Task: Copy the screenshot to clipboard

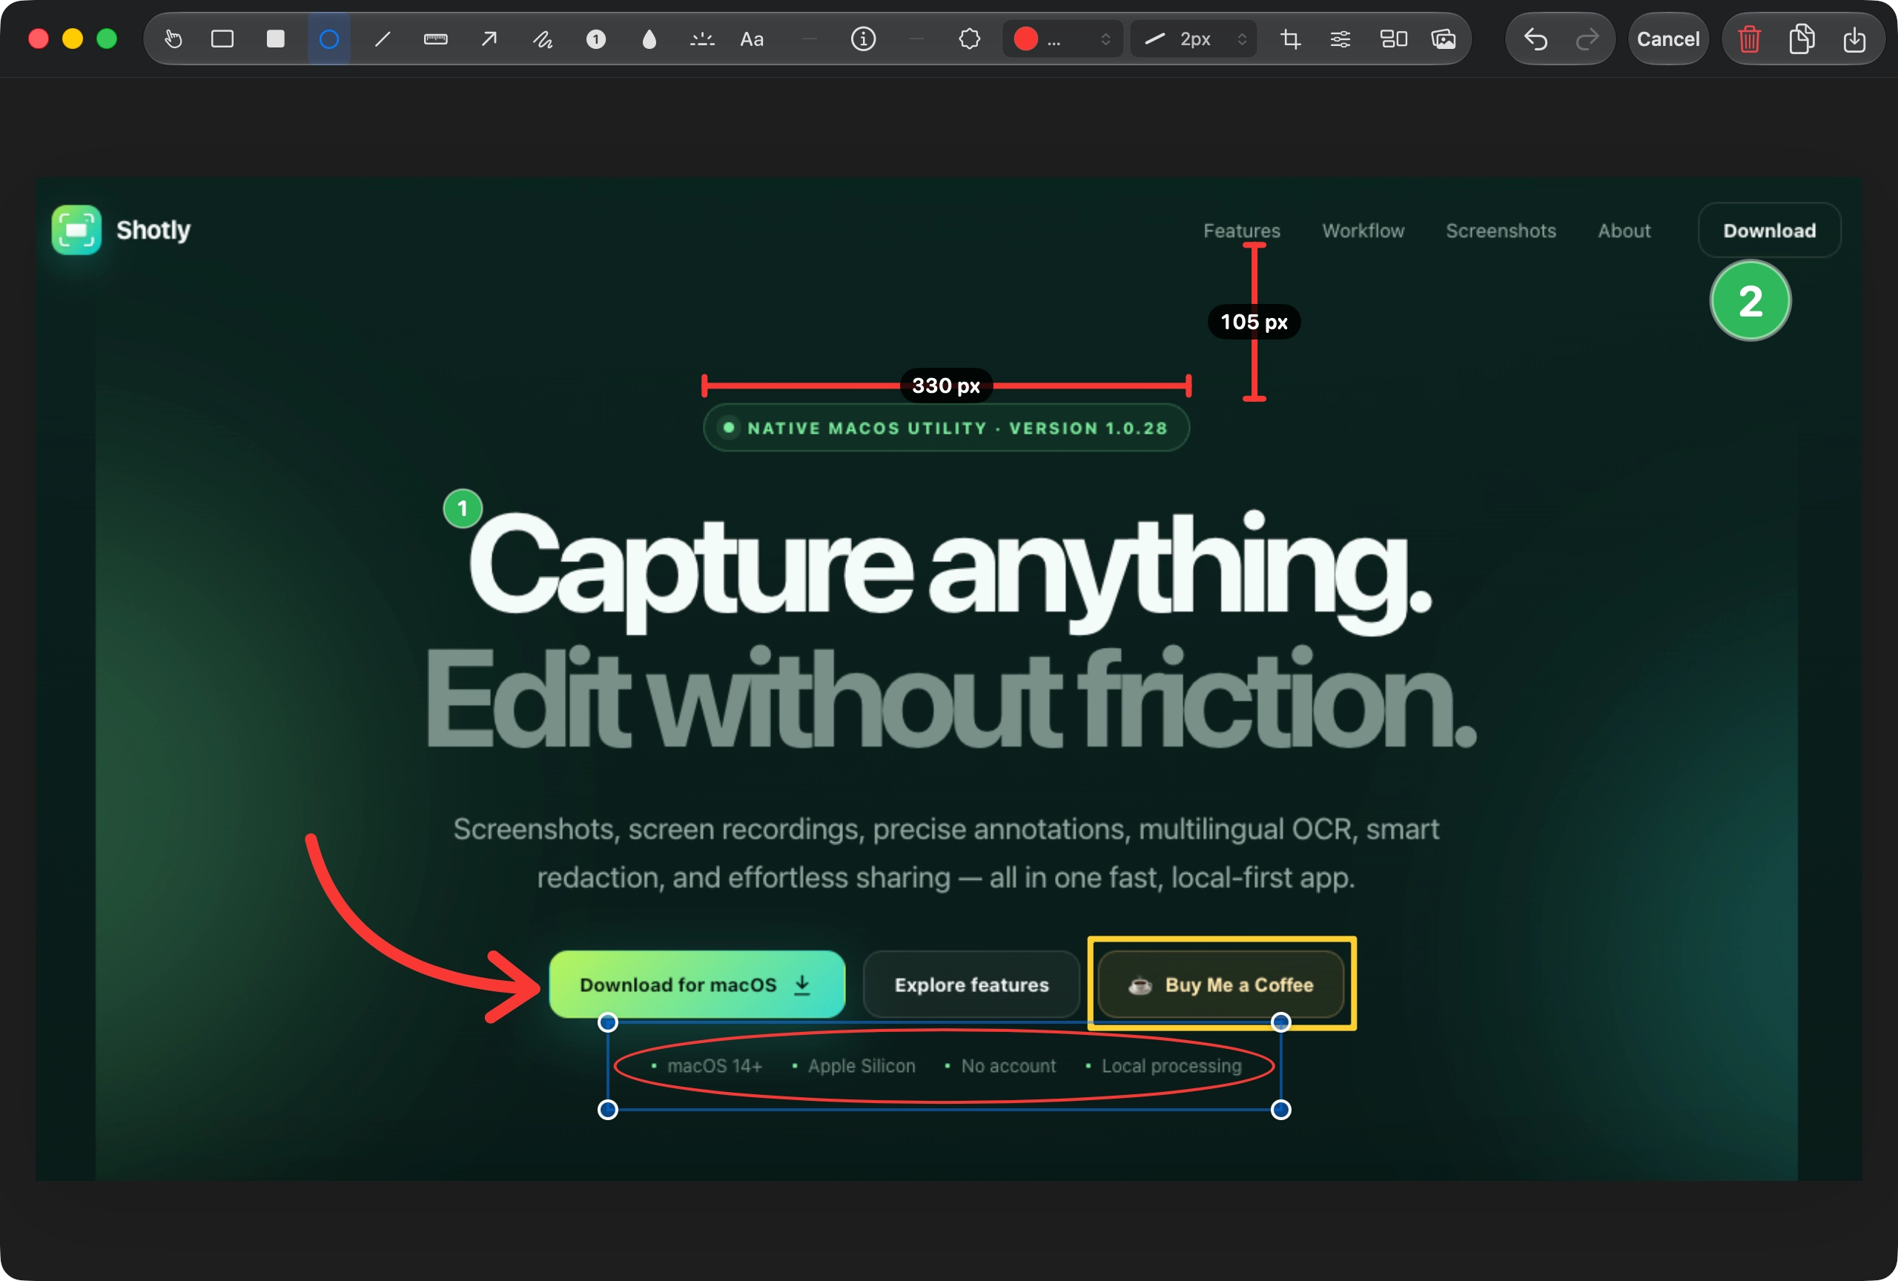Action: [1802, 39]
